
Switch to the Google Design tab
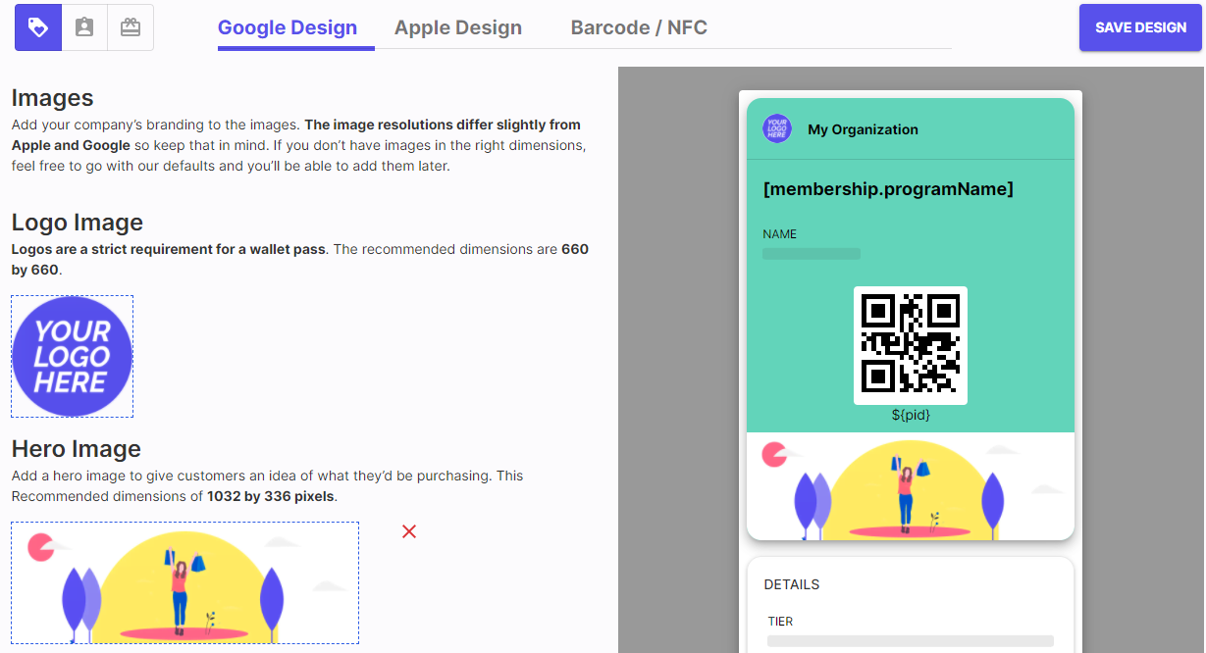point(288,27)
